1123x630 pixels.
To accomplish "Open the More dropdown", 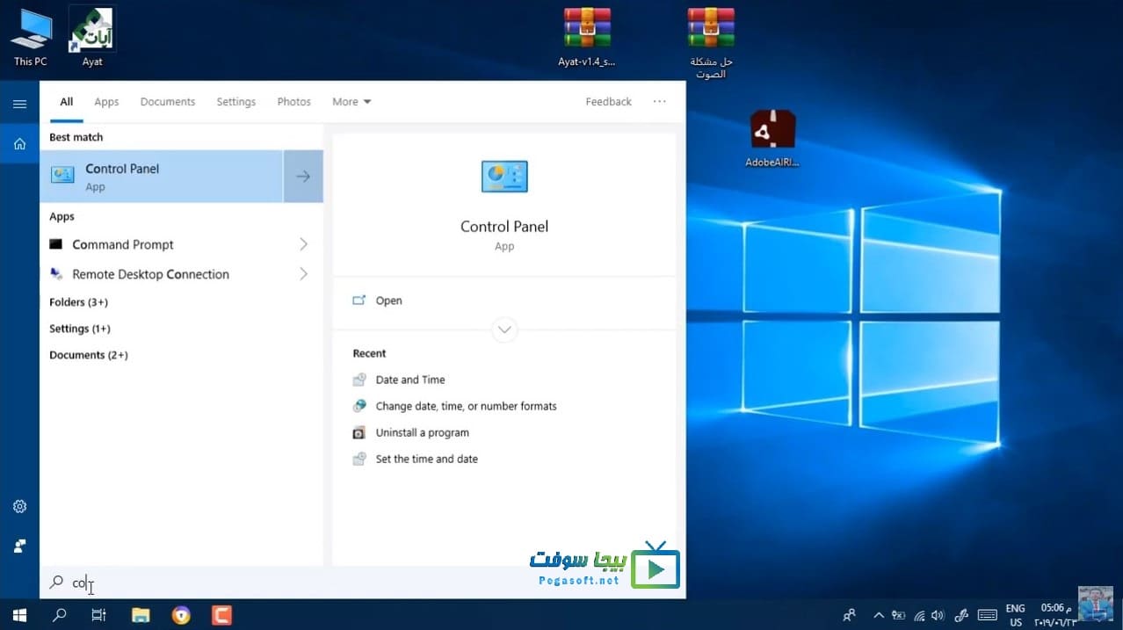I will click(351, 102).
